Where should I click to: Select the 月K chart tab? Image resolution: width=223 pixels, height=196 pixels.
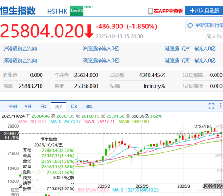pos(74,107)
